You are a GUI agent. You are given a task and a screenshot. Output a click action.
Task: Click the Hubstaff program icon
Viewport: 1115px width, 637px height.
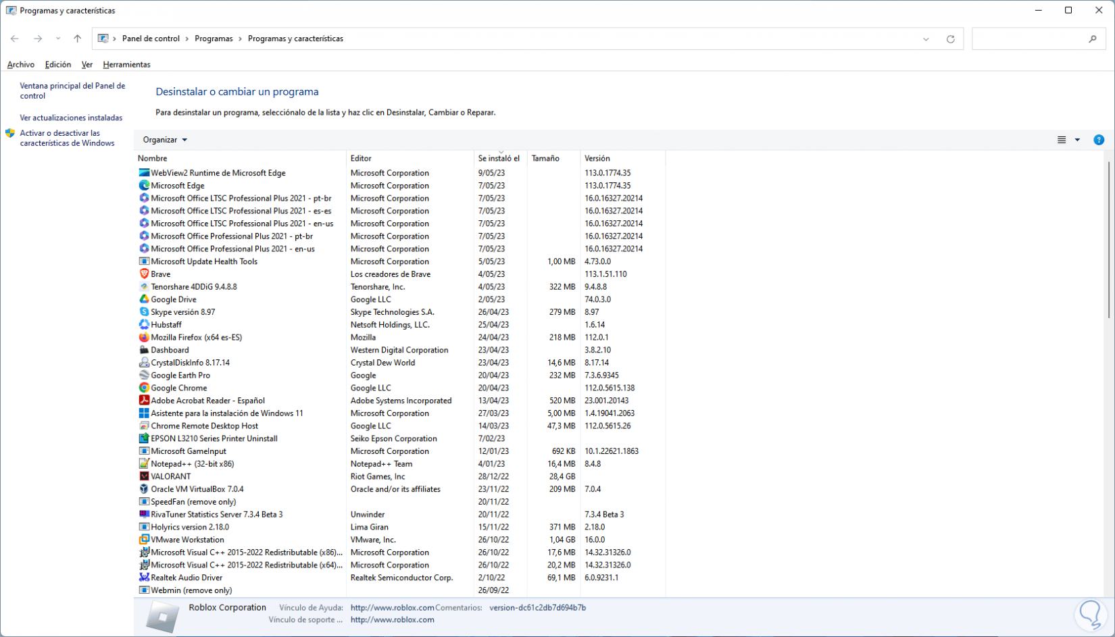tap(144, 325)
